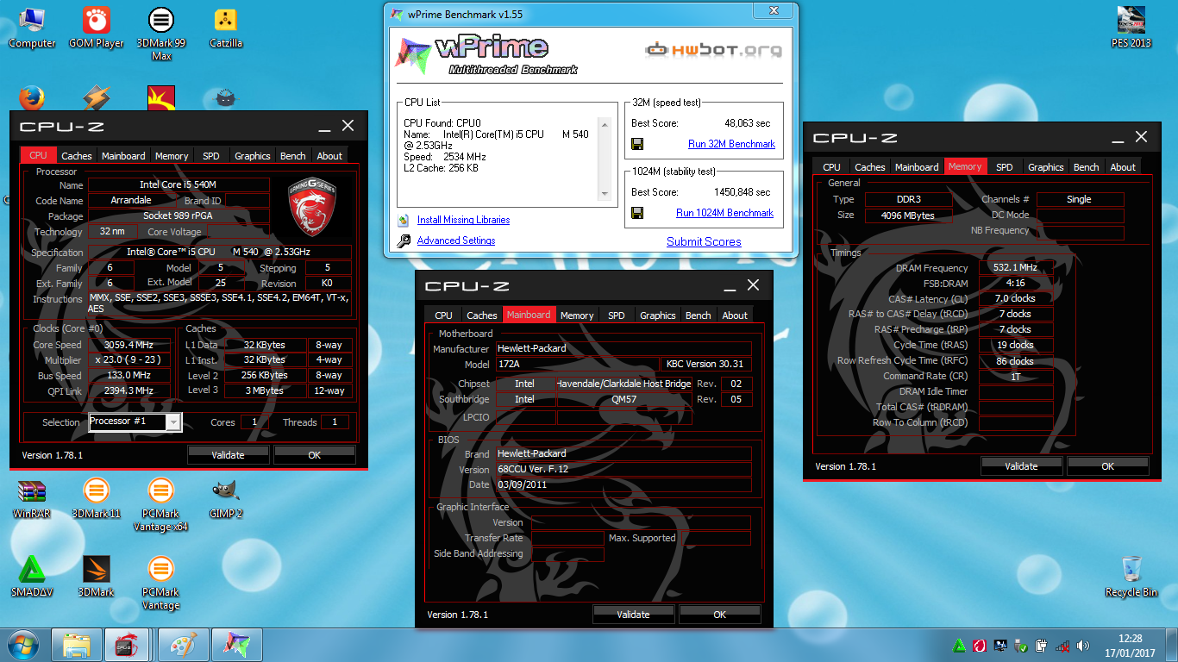Click the floppy save icon beside Run 1024M Benchmark
This screenshot has height=662, width=1178.
pos(637,213)
